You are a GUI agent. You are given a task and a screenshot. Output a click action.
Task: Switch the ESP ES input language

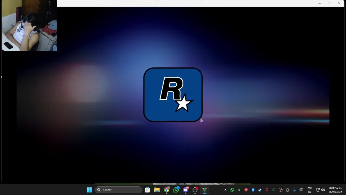(310, 190)
